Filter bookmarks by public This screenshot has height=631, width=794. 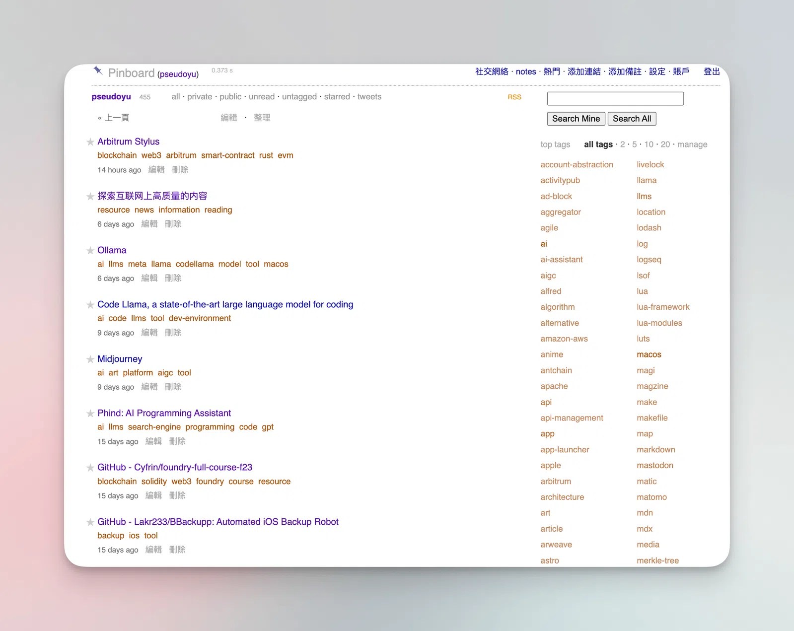coord(230,97)
